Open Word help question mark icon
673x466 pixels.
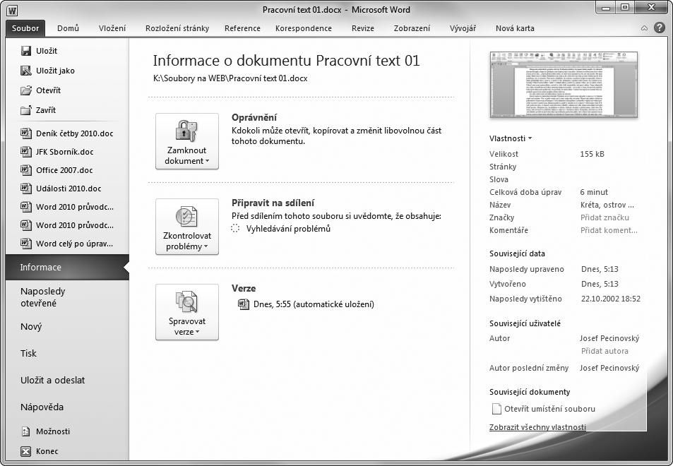[x=660, y=28]
